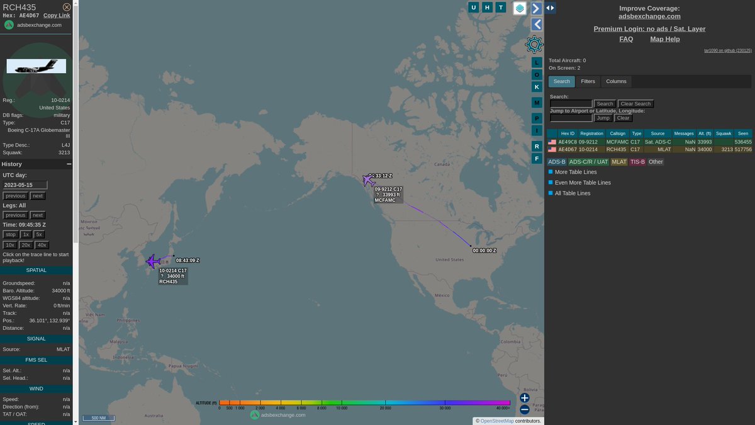This screenshot has width=755, height=425.
Task: Close the RCH435 aircraft info panel
Action: (x=67, y=7)
